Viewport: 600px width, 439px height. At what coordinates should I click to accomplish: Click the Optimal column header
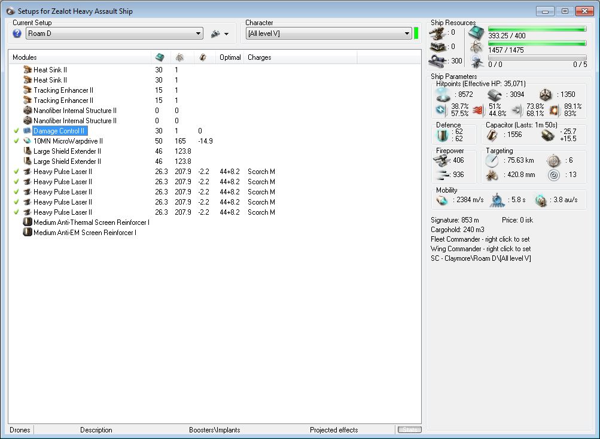click(230, 57)
